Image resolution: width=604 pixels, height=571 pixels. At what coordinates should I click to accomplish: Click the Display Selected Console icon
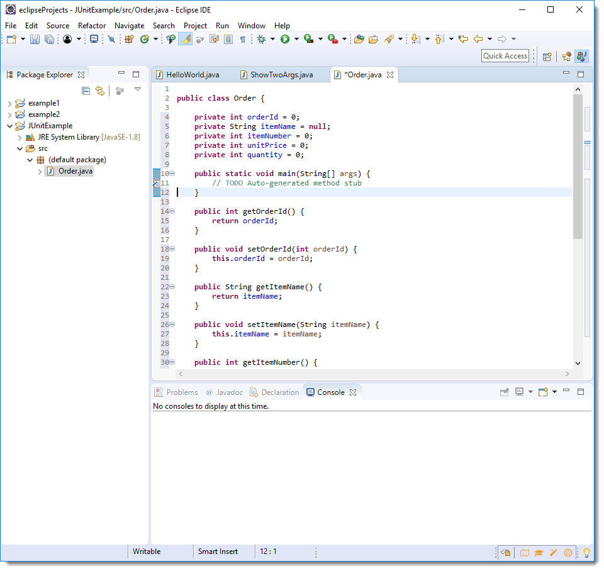[519, 392]
